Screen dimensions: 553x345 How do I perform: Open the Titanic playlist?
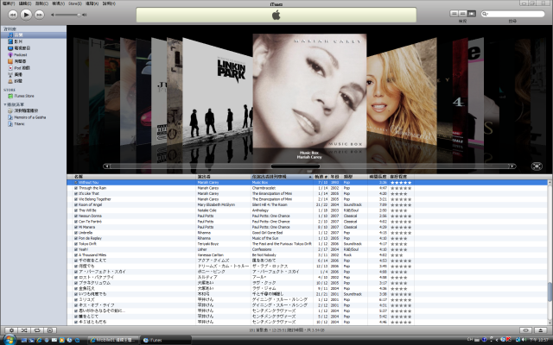[34, 124]
